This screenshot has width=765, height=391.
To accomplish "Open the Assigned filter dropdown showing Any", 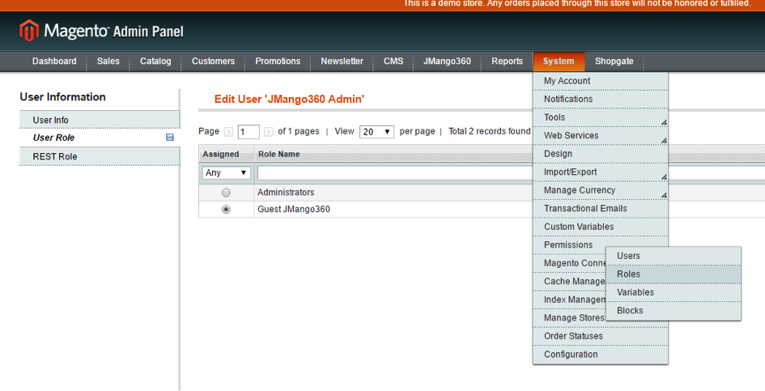I will point(227,172).
